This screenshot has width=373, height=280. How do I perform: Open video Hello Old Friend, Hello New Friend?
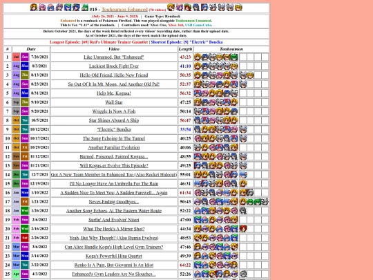click(114, 75)
